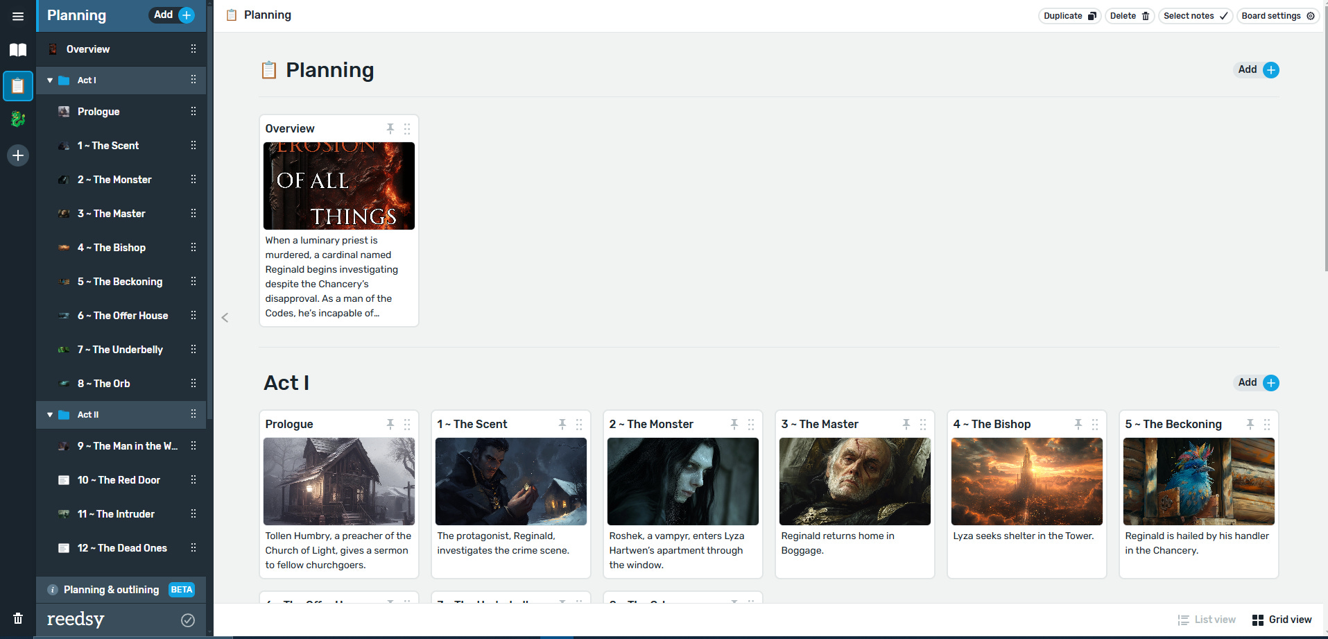Open 5 ~ The Beckoning in sidebar
The height and width of the screenshot is (639, 1328).
[121, 282]
